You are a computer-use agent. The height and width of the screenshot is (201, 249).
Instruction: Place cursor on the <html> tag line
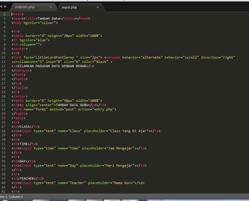(x=18, y=14)
